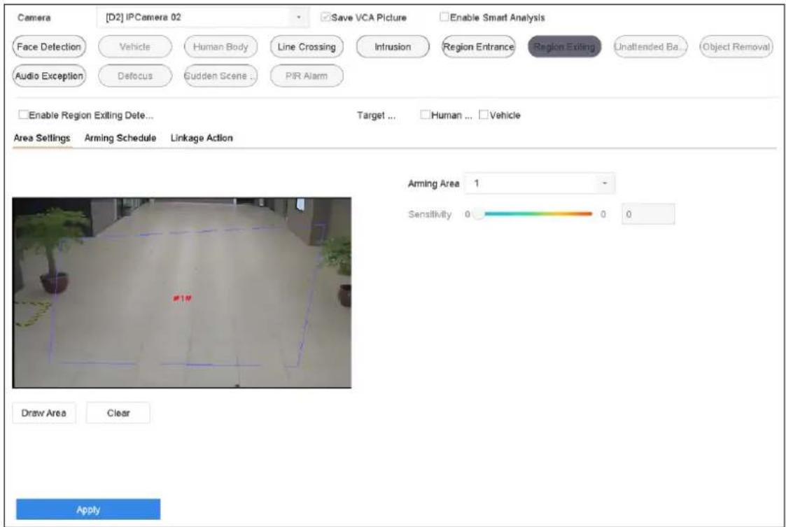Screen dimensions: 786x527
Task: Enable Region Exiting Detection checkbox
Action: (x=23, y=115)
